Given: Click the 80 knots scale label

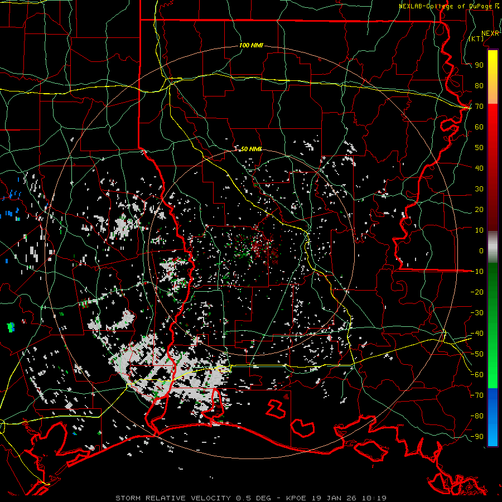Looking at the screenshot, I should [x=479, y=85].
